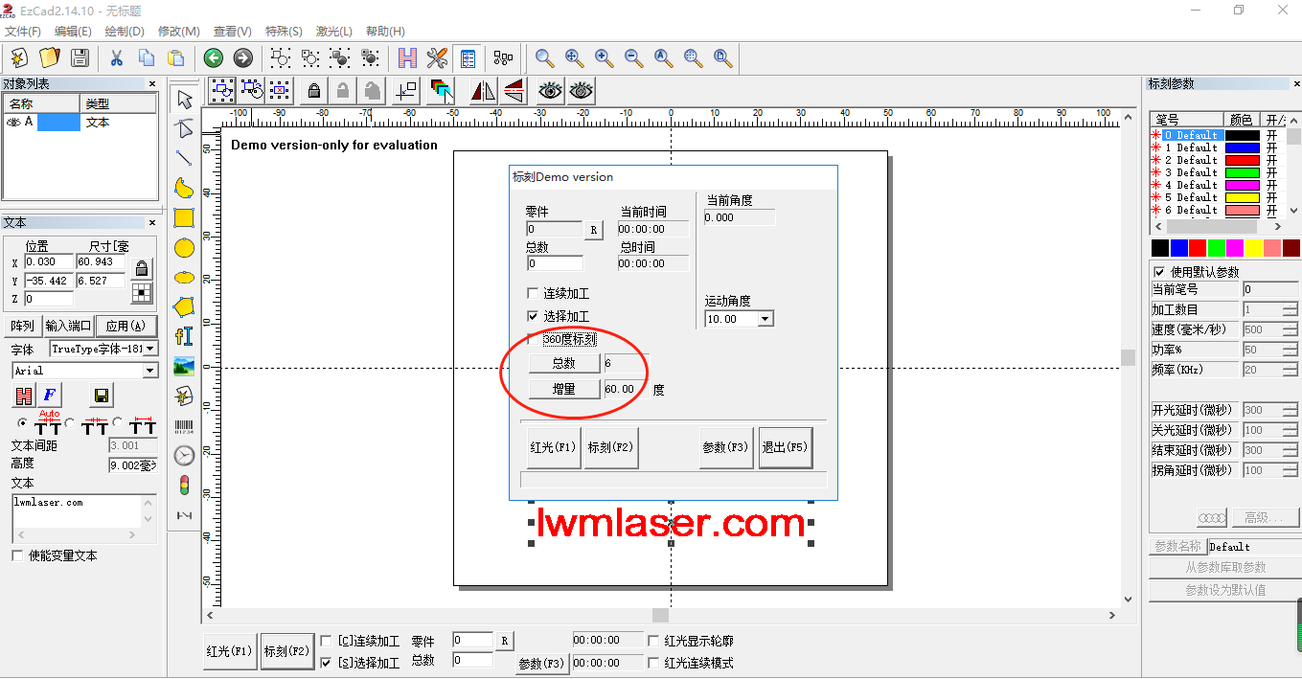Pick the green color swatch in palette
The height and width of the screenshot is (679, 1302).
1217,248
